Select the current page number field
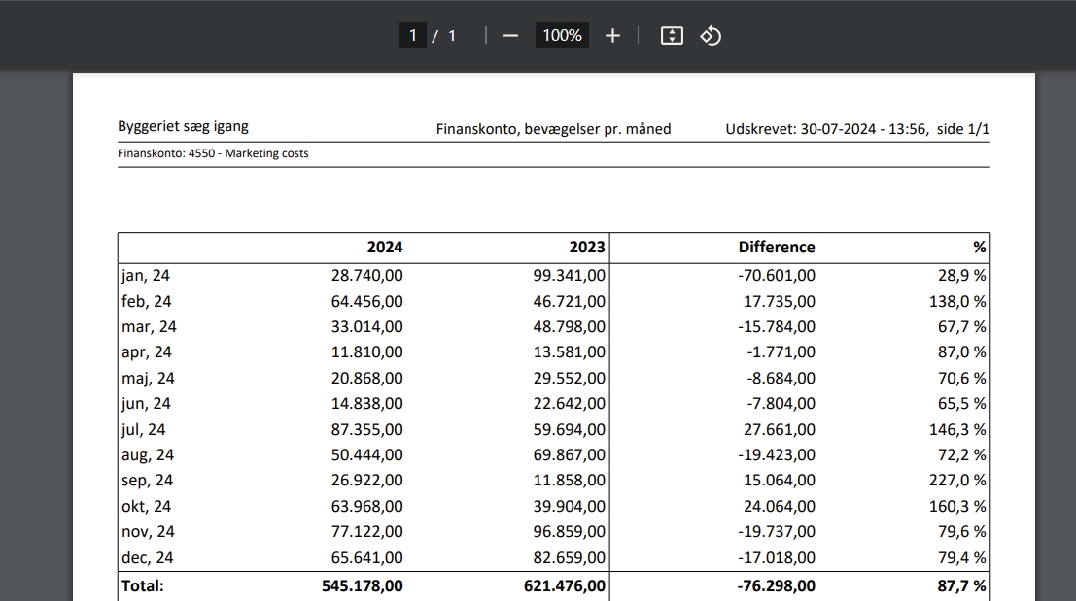The image size is (1076, 601). click(412, 36)
